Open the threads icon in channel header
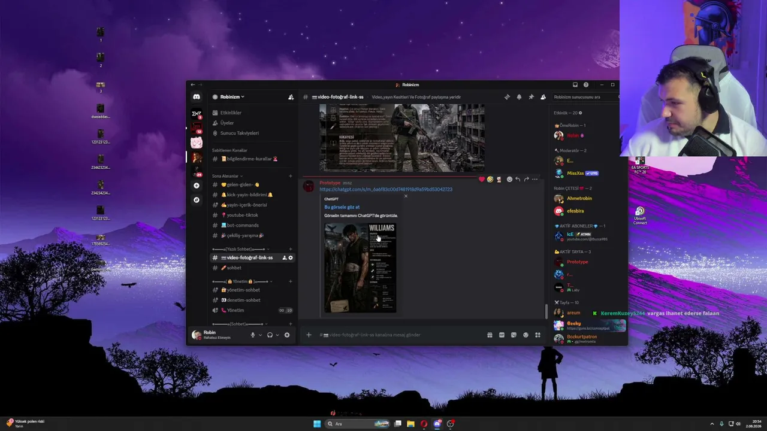Screen dimensions: 767x431 tap(507, 97)
